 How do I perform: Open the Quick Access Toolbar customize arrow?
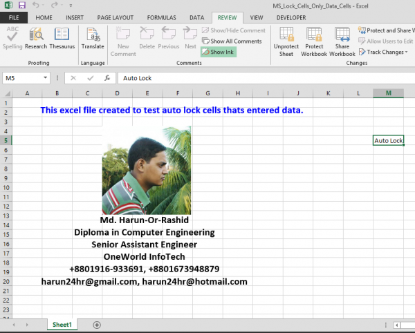tap(69, 5)
